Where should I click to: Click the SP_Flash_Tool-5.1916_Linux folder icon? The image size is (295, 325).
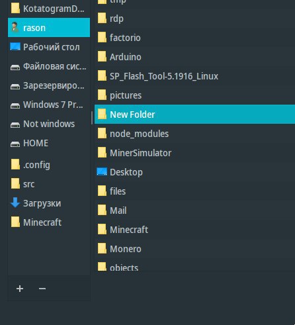click(x=102, y=75)
